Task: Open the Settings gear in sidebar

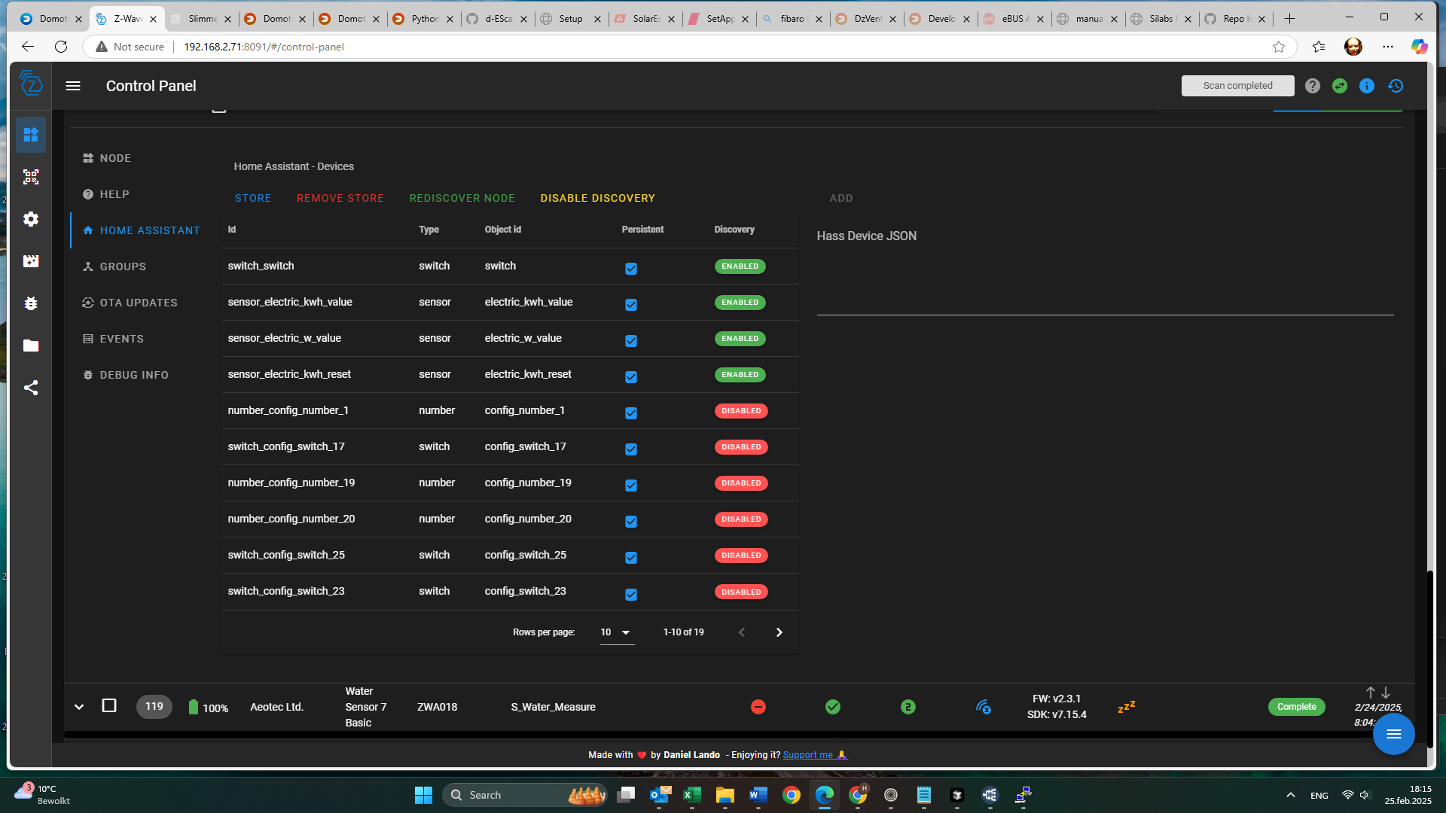Action: point(31,219)
